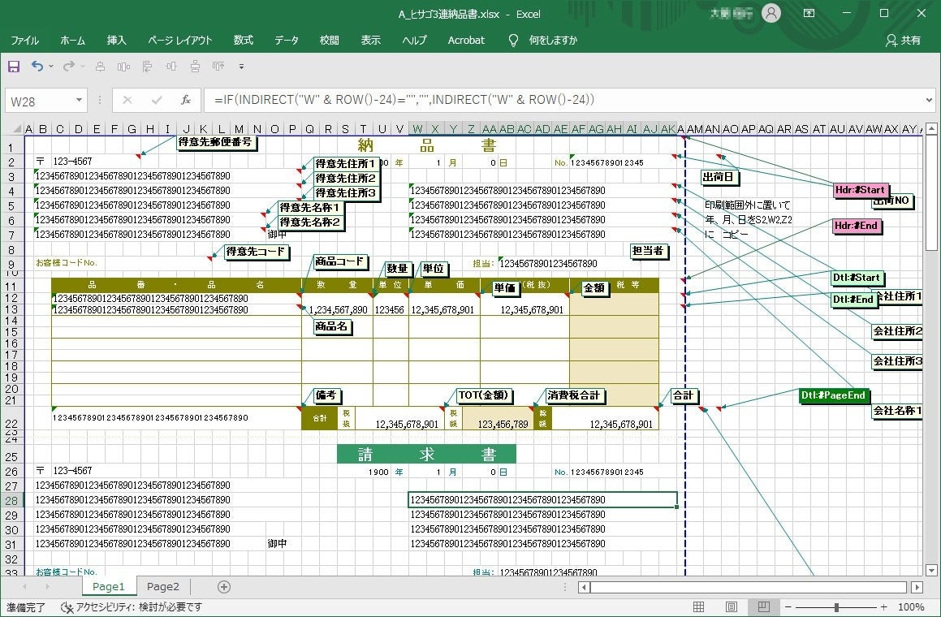Open the Page2 sheet tab
The image size is (941, 617).
[162, 585]
